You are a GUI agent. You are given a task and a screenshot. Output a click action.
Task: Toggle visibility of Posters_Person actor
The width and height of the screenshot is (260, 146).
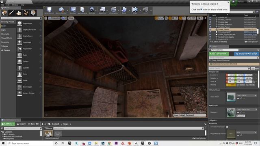(210, 27)
